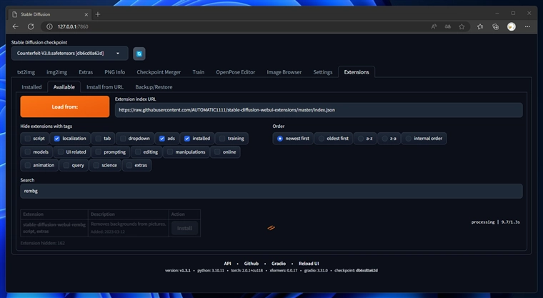This screenshot has width=543, height=298.
Task: Enable the editing tag checkbox
Action: click(x=138, y=152)
